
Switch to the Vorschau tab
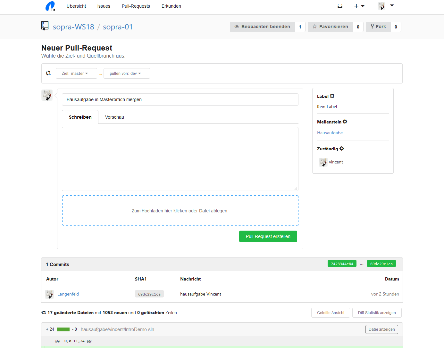point(114,117)
